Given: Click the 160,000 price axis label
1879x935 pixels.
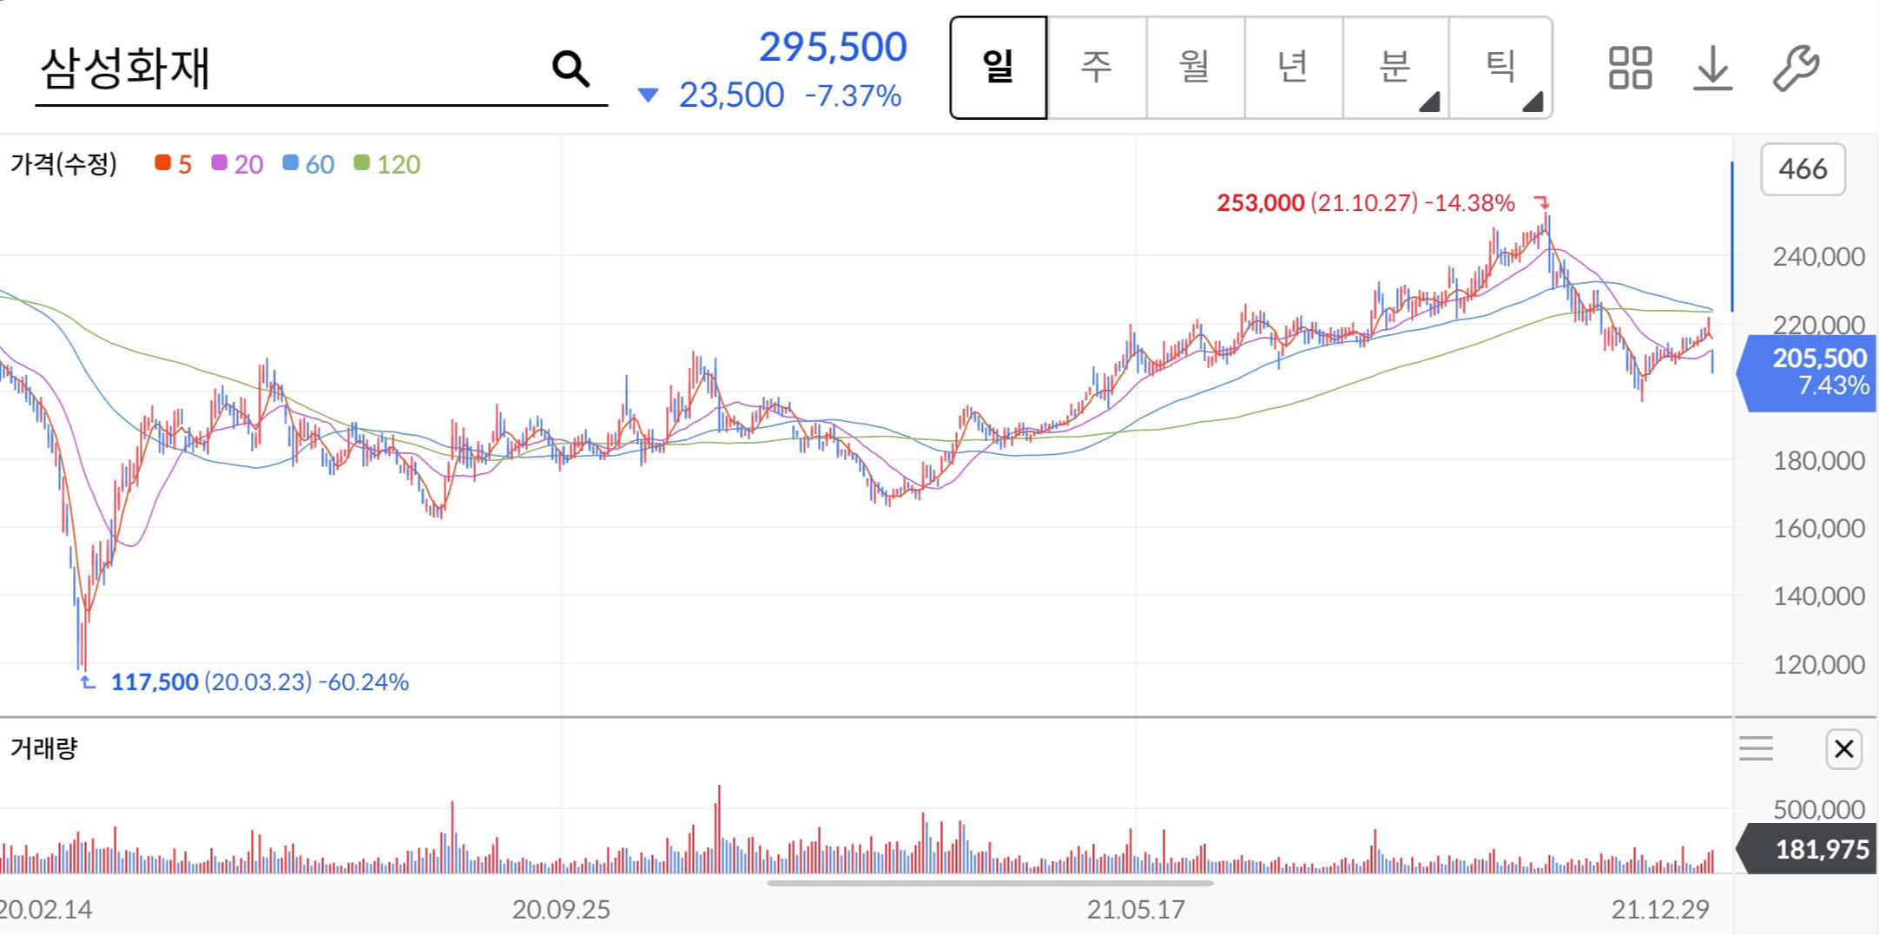Looking at the screenshot, I should click(1818, 529).
